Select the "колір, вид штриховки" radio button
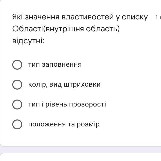The image size is (161, 161). [17, 85]
